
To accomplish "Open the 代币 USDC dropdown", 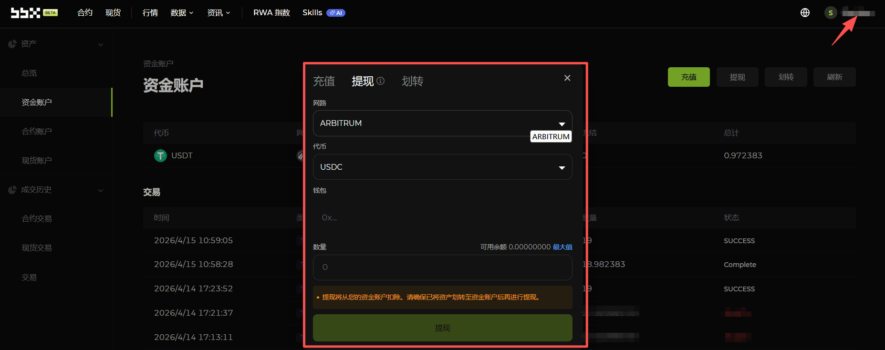I will point(442,167).
